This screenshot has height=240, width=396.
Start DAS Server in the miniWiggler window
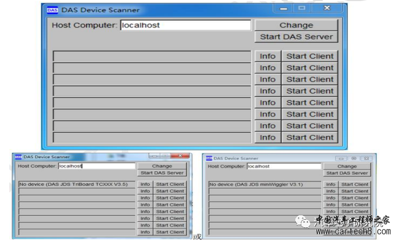347,173
